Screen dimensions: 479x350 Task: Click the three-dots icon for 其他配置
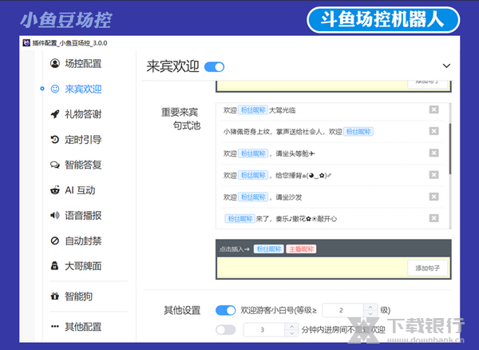[x=55, y=327]
